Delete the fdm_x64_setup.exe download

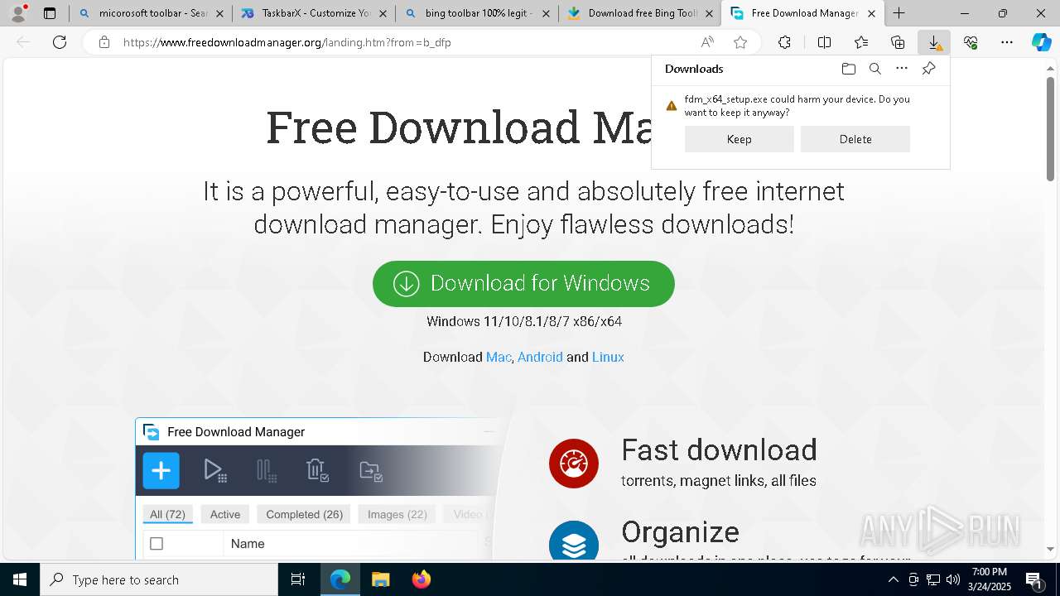click(855, 139)
